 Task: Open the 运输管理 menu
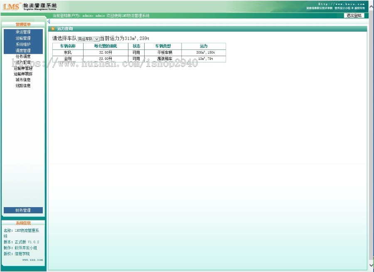point(23,38)
